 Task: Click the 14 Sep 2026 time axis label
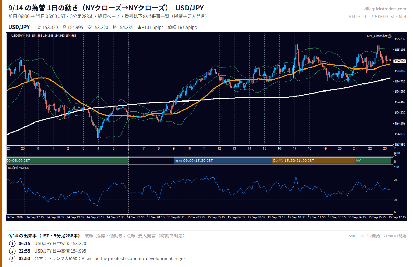tap(14, 217)
